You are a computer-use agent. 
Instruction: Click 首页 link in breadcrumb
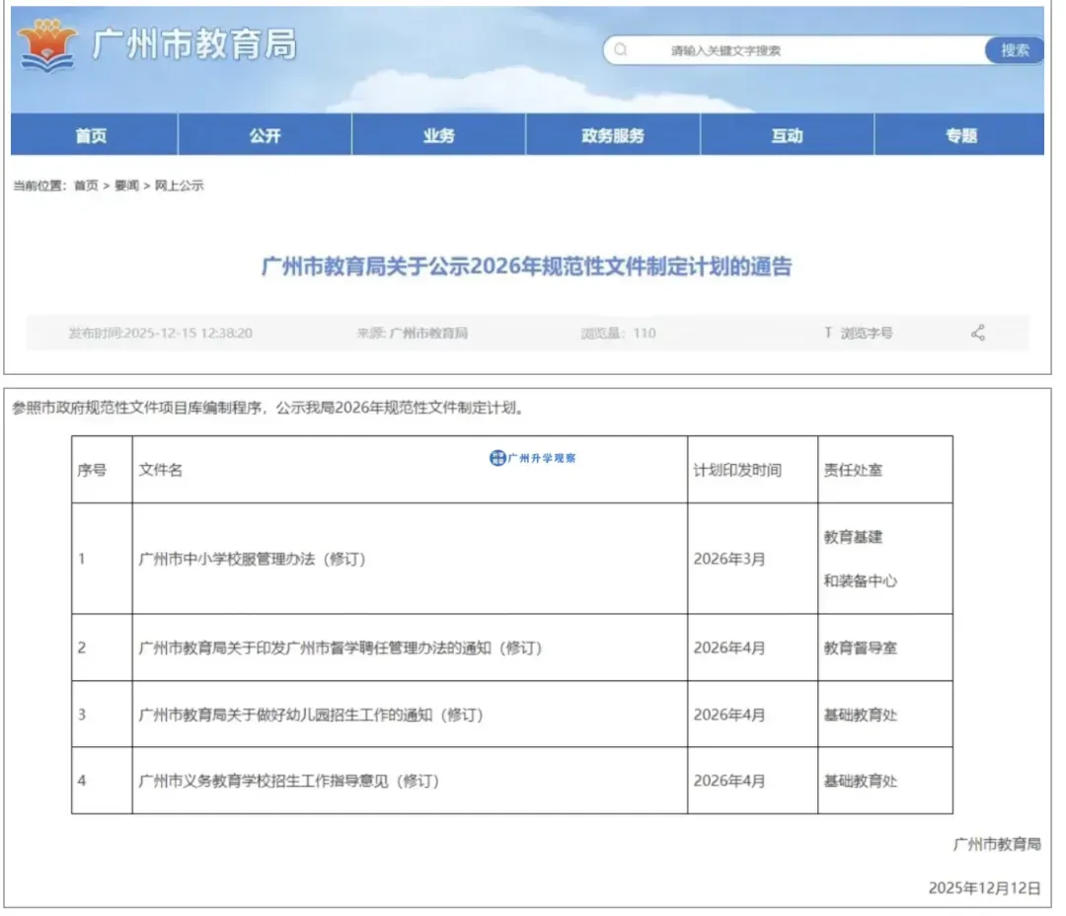86,186
